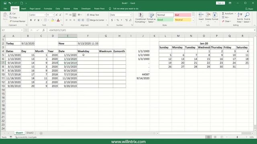Click the Insert cells icon
The height and width of the screenshot is (144, 257).
click(x=201, y=15)
